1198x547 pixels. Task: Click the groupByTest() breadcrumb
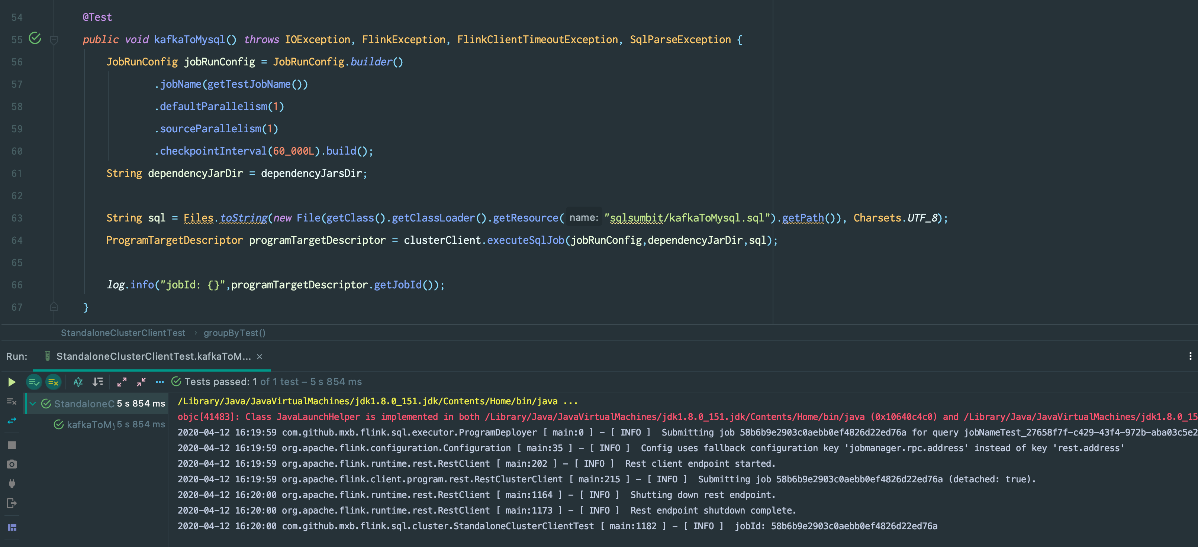234,333
